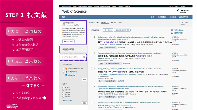
Task: Tick the open access filter checkbox
Action: click(x=63, y=72)
